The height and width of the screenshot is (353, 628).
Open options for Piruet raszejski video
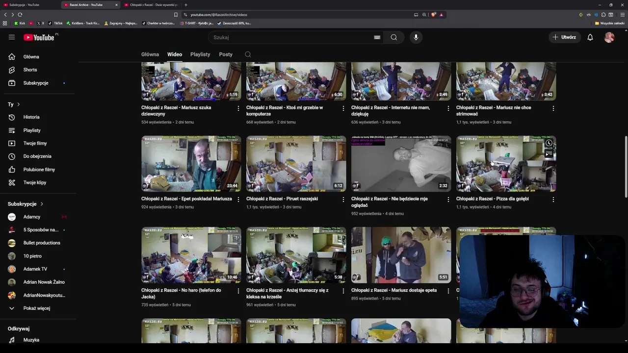(343, 200)
